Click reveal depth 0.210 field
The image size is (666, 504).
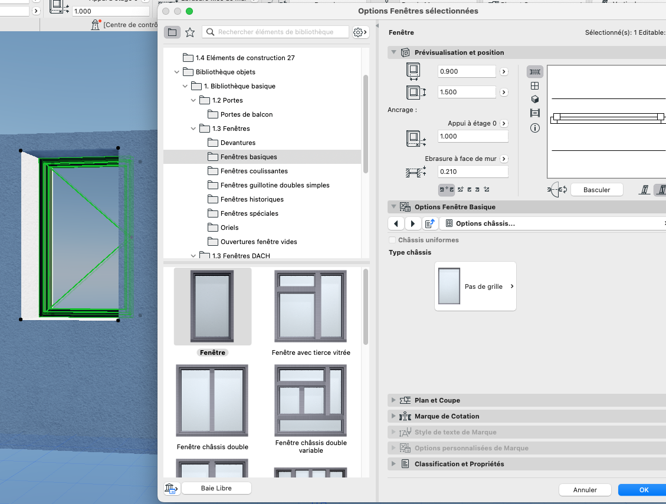[x=473, y=172]
